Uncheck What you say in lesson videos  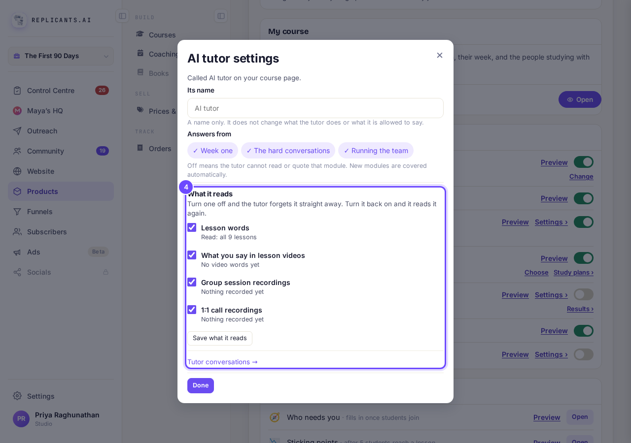[192, 255]
